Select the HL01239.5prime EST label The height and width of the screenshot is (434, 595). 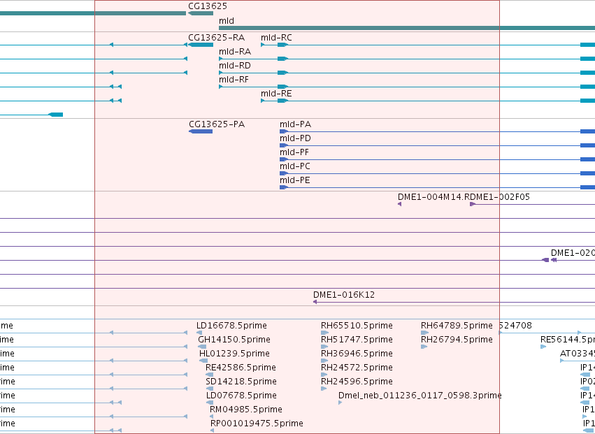pyautogui.click(x=234, y=354)
